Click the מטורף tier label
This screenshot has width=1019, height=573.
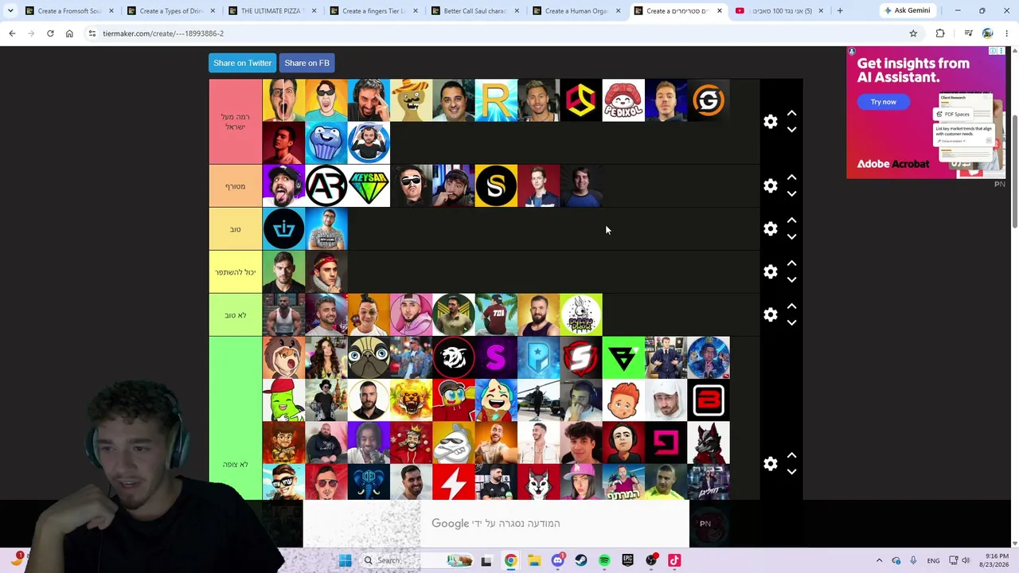click(236, 186)
